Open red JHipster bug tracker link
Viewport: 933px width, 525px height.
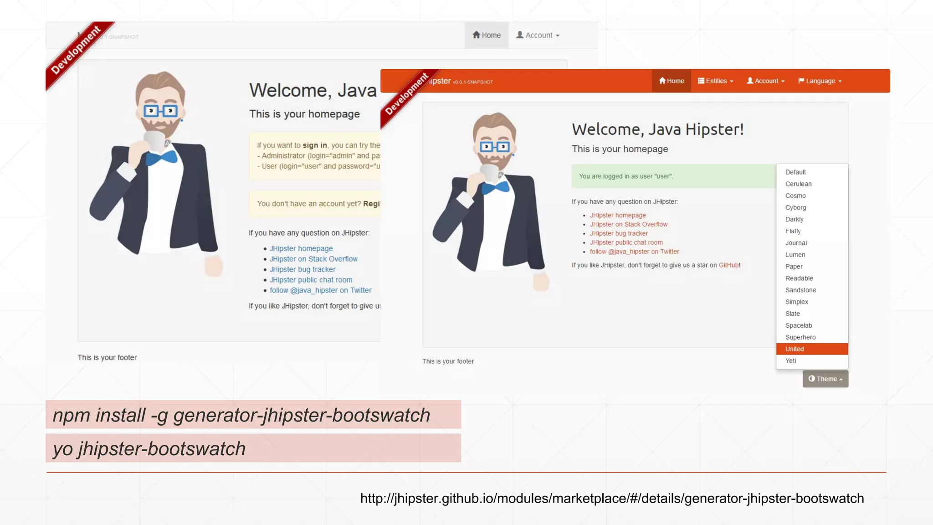click(619, 233)
